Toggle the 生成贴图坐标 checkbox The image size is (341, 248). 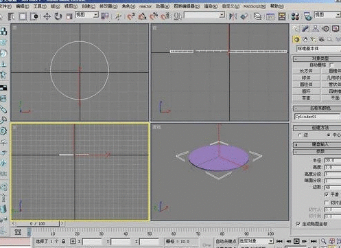coord(298,224)
